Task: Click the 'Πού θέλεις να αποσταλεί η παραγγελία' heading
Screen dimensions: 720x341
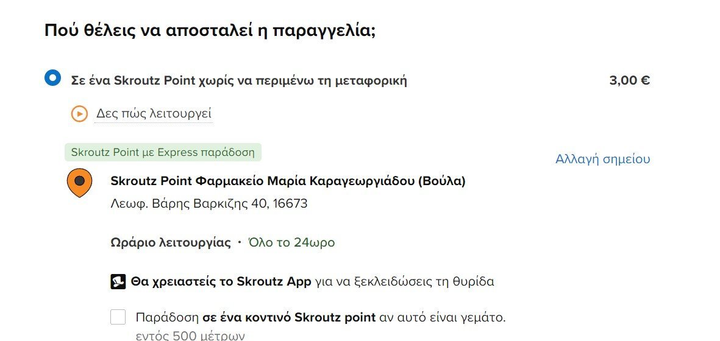Action: coord(210,30)
